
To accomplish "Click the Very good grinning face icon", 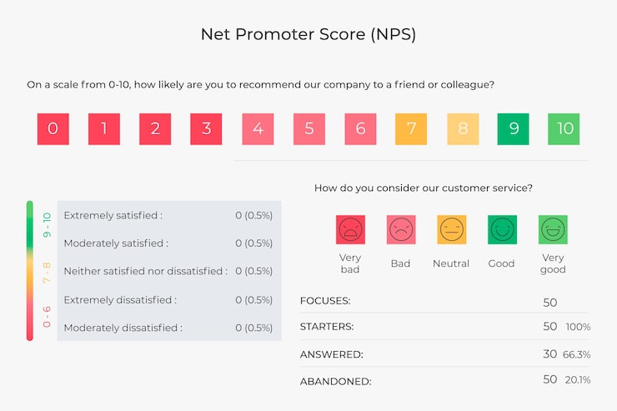I will pyautogui.click(x=553, y=229).
